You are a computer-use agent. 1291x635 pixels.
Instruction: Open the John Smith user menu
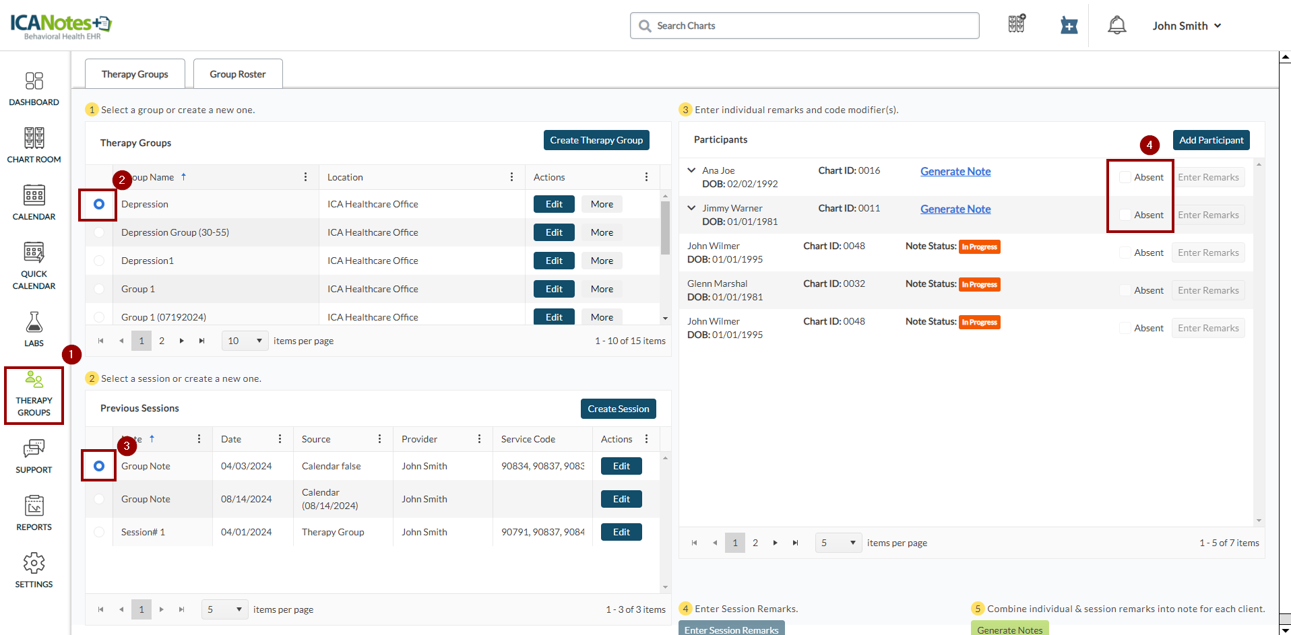point(1186,26)
